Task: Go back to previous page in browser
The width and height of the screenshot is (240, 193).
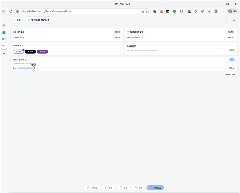Action: 4,11
